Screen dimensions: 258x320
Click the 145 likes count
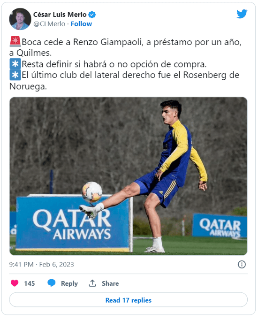pos(30,283)
